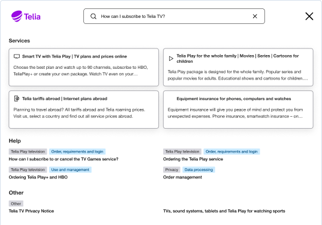
Task: Click Order, requirements and login tag above TV Games
Action: (77, 151)
